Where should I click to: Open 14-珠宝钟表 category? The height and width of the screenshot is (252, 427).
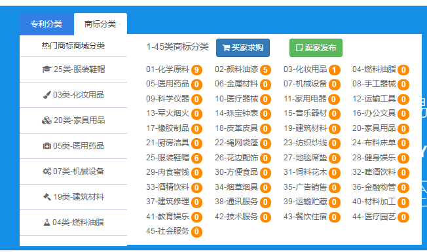click(236, 113)
